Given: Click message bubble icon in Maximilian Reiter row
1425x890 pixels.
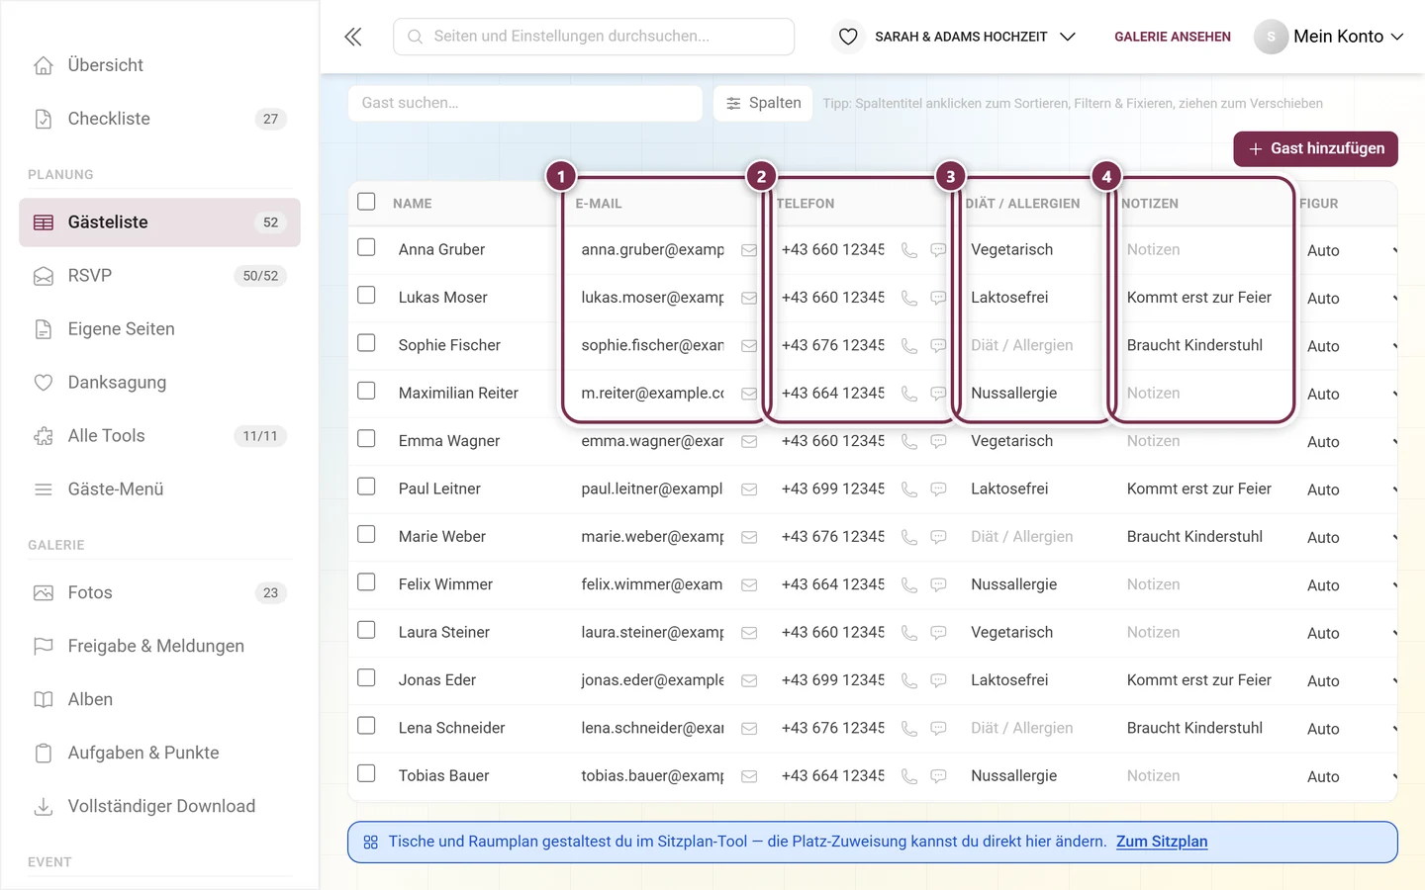Looking at the screenshot, I should [938, 394].
